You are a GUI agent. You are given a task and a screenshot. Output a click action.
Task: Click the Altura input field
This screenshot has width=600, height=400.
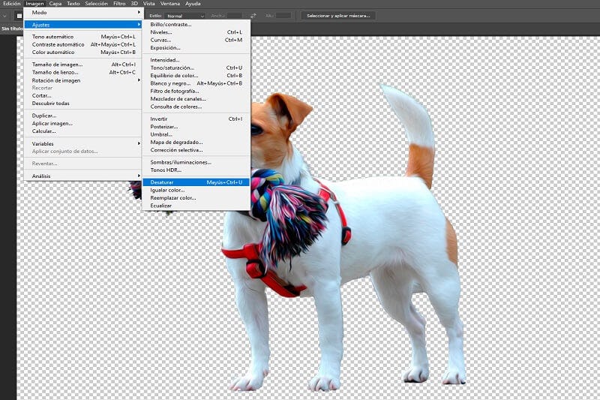point(283,16)
